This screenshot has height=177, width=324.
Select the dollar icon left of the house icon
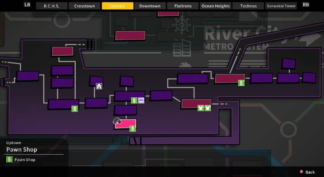(75, 109)
